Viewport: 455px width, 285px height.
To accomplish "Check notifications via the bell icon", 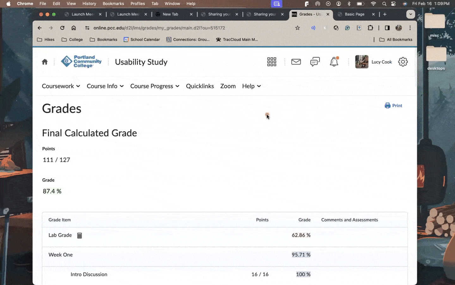I will pos(334,62).
